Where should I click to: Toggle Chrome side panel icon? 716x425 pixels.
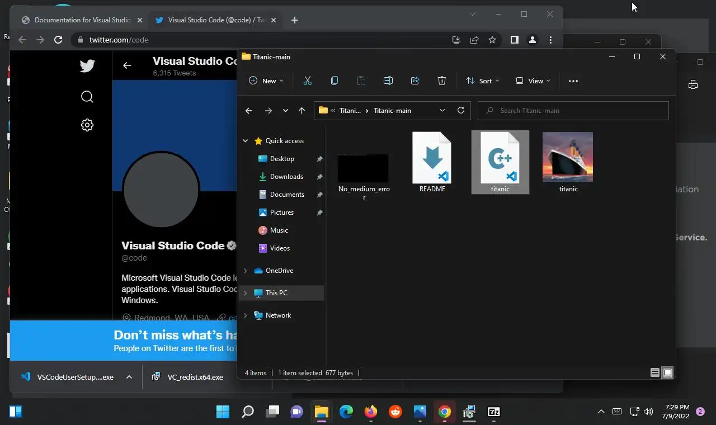click(514, 40)
